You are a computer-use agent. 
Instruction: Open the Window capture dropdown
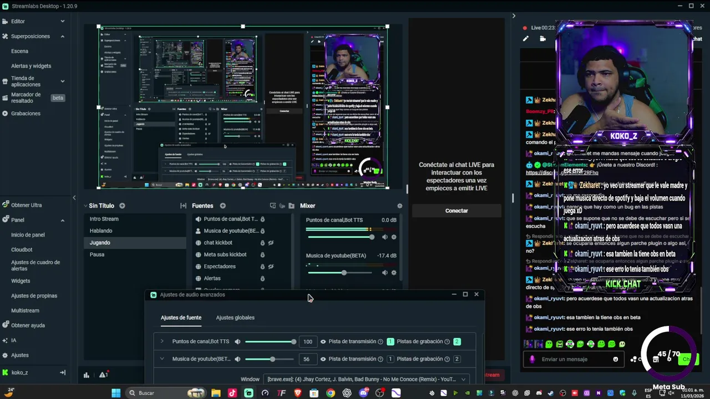[x=366, y=380]
